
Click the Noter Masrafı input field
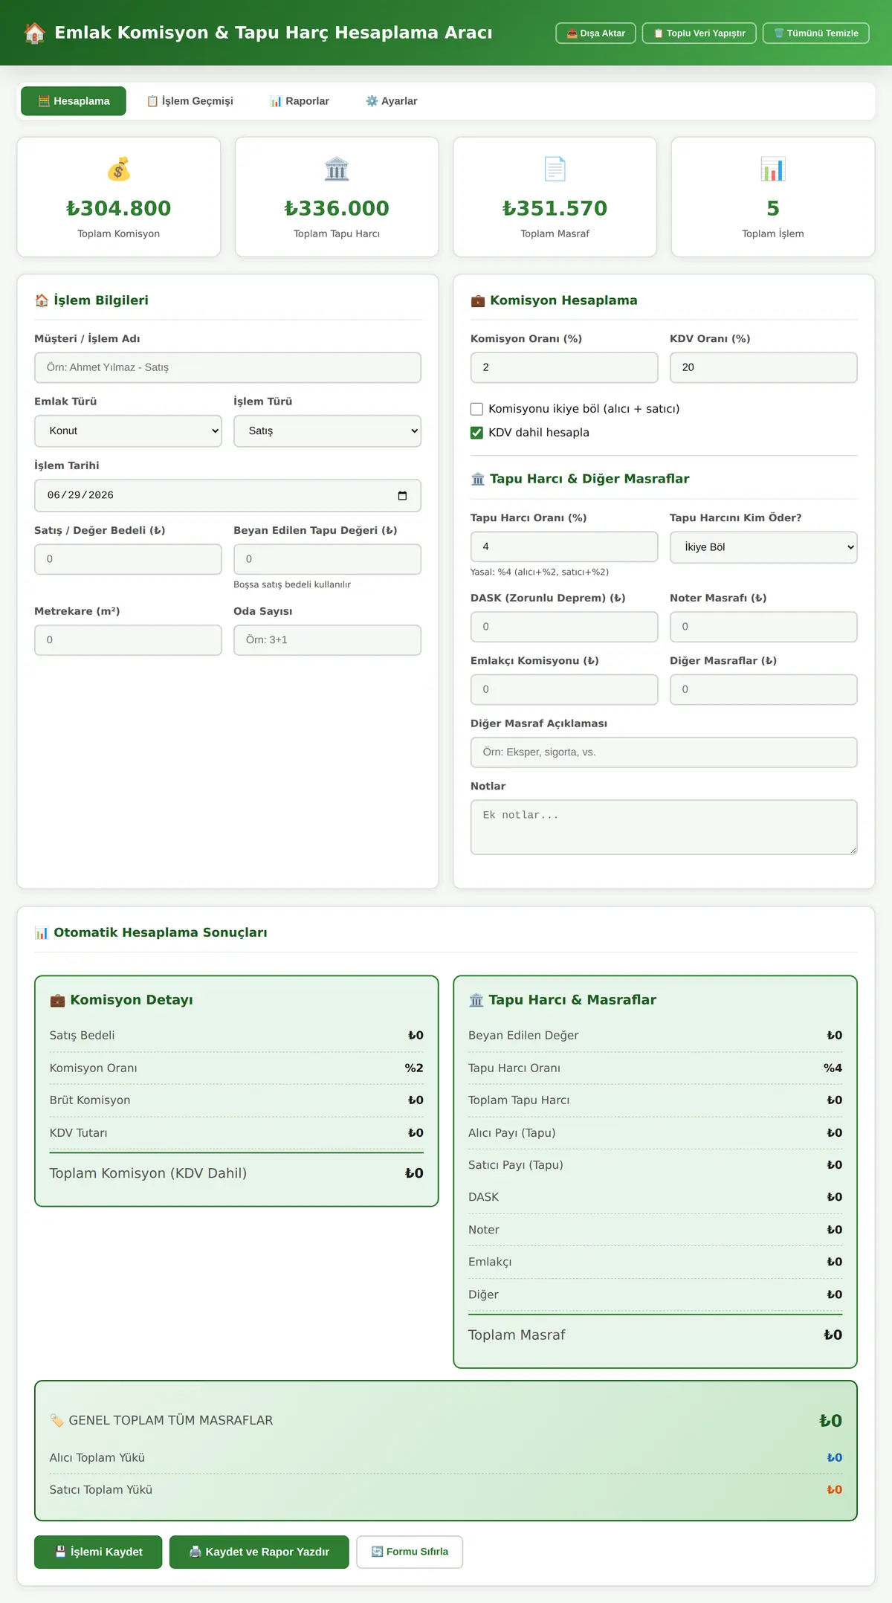tap(763, 627)
